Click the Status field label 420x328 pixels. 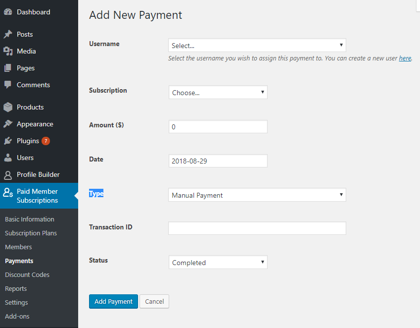coord(98,261)
